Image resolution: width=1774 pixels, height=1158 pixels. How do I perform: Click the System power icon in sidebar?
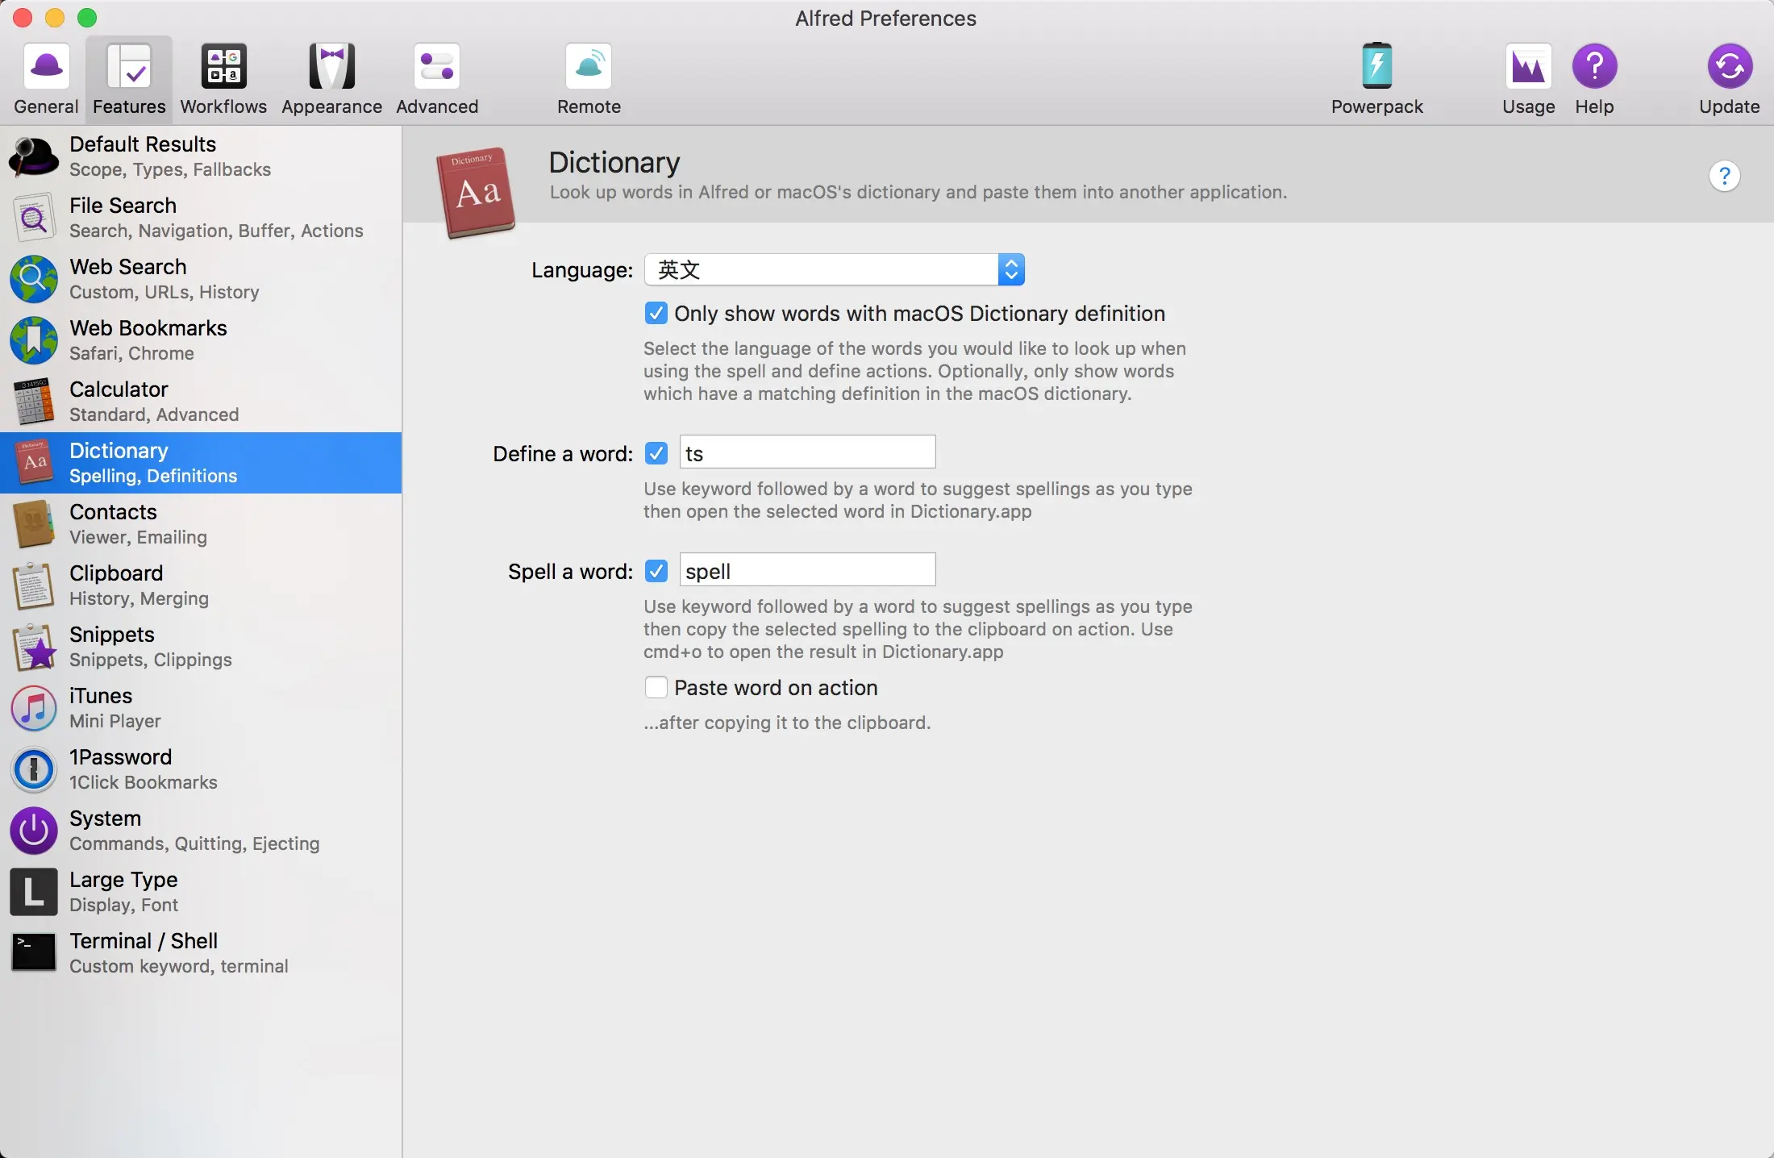coord(34,831)
